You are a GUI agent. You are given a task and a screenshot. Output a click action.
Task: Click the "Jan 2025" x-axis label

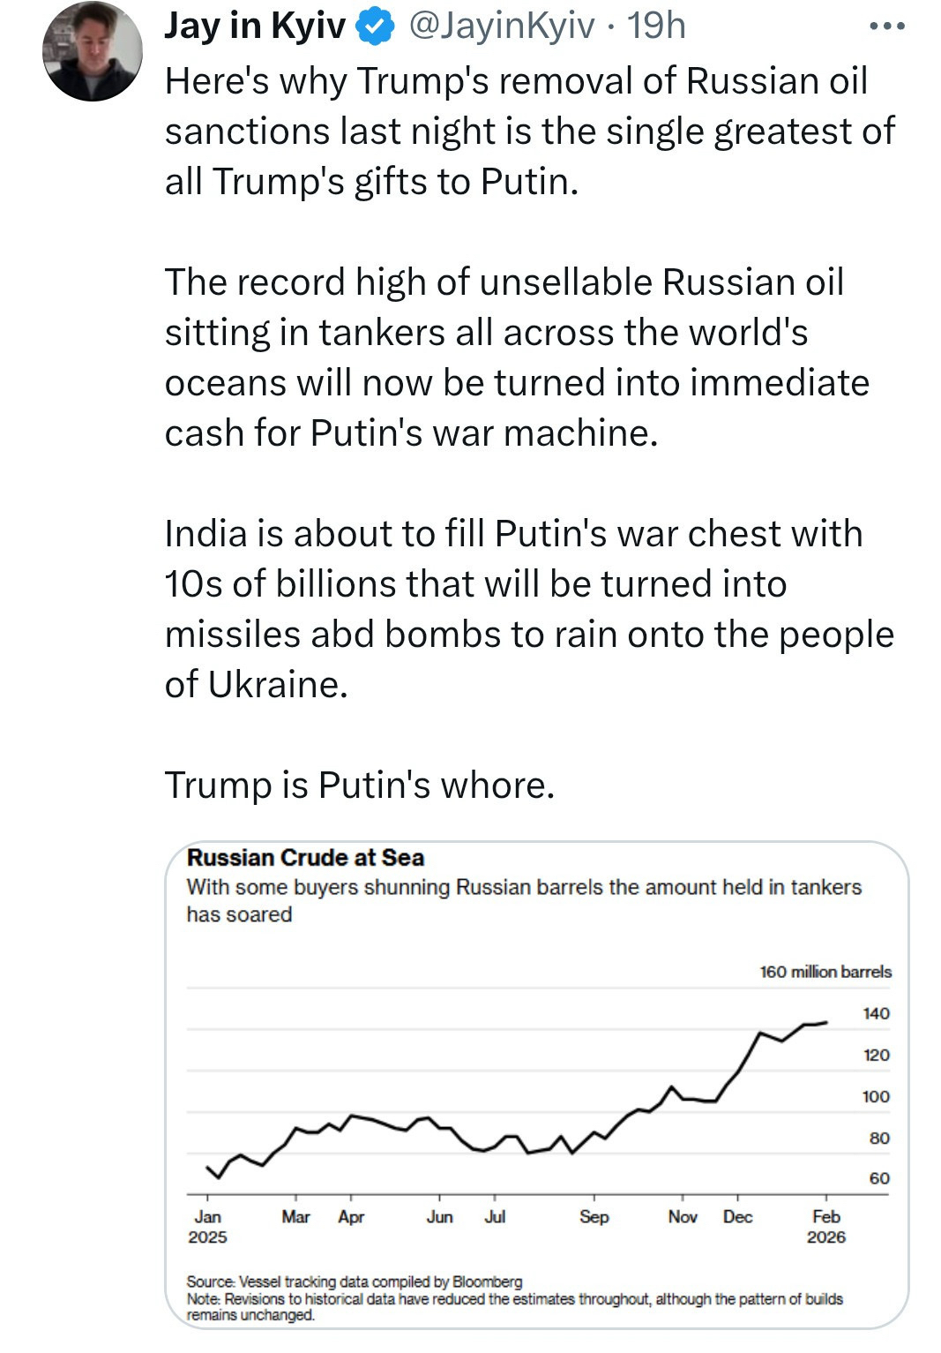pyautogui.click(x=208, y=1227)
